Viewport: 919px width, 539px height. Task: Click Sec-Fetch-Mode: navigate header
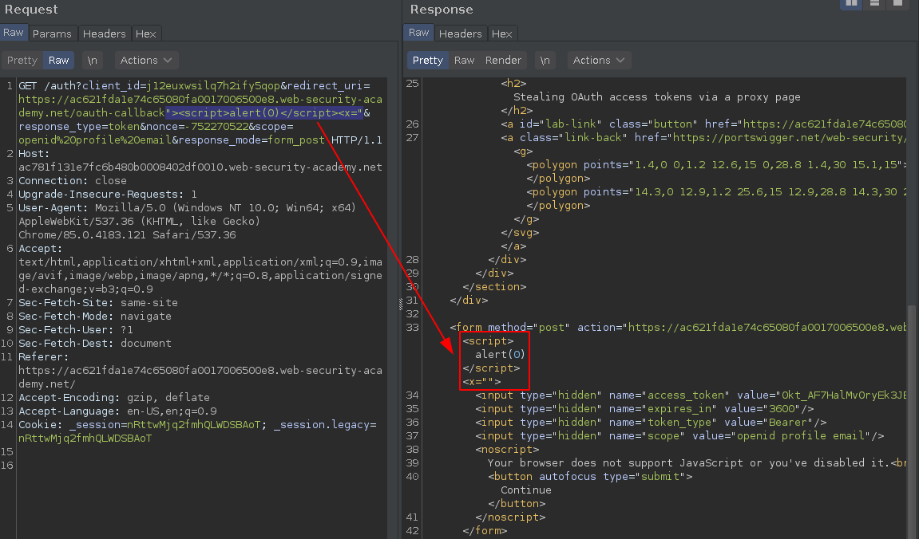pyautogui.click(x=95, y=316)
